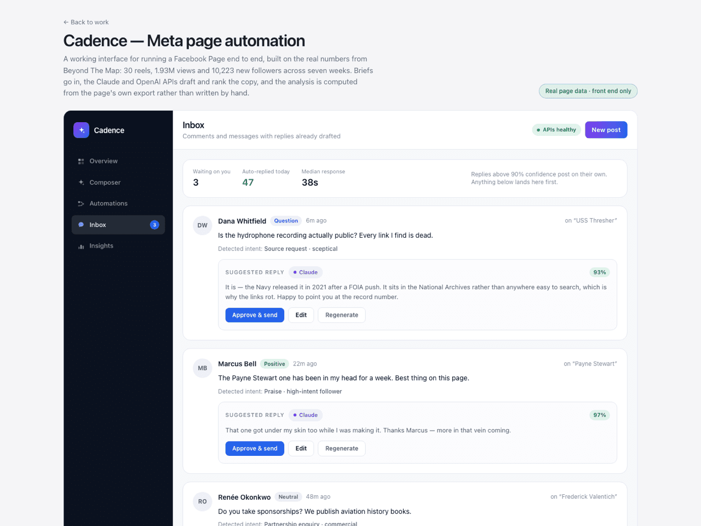This screenshot has height=526, width=701.
Task: Click the Question tag on Dana's comment
Action: 286,221
